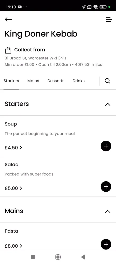
Task: Tap Android back triangle button
Action: click(83, 257)
